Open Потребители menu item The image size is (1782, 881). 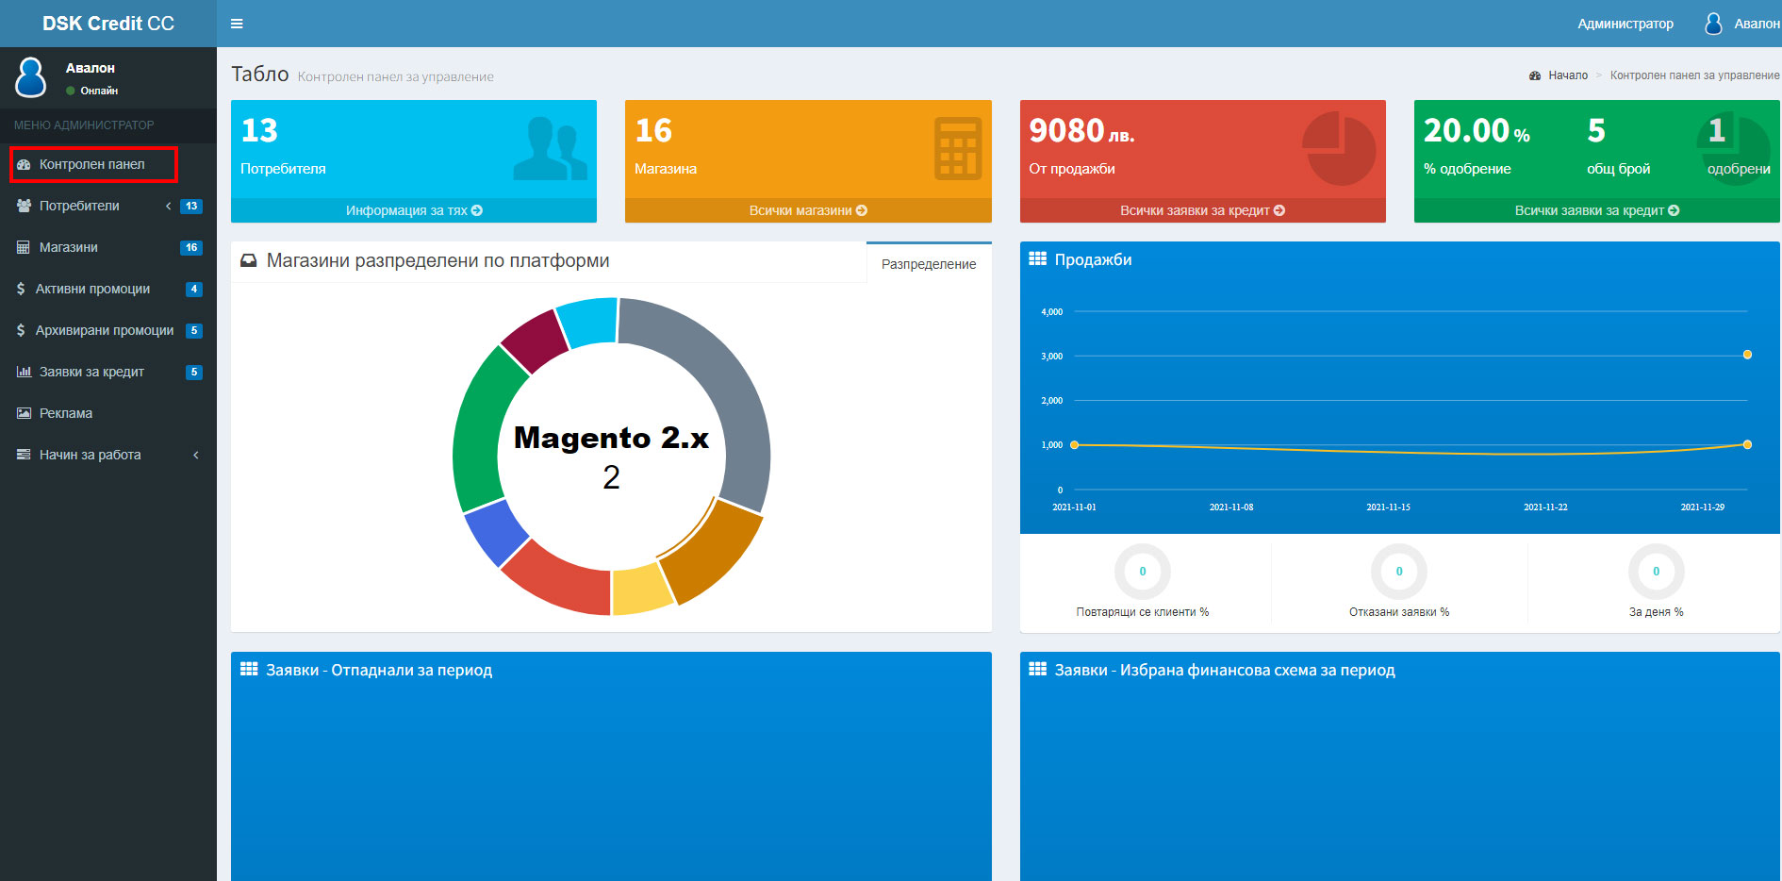(108, 206)
